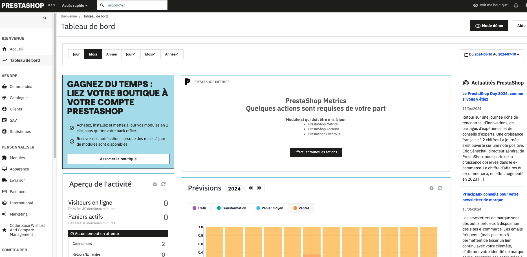Click the Commandes basket icon
527x257 pixels.
5,87
